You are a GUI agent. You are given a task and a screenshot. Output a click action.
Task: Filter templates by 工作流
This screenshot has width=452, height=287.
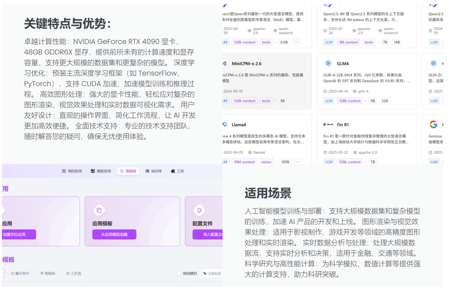pos(73,273)
